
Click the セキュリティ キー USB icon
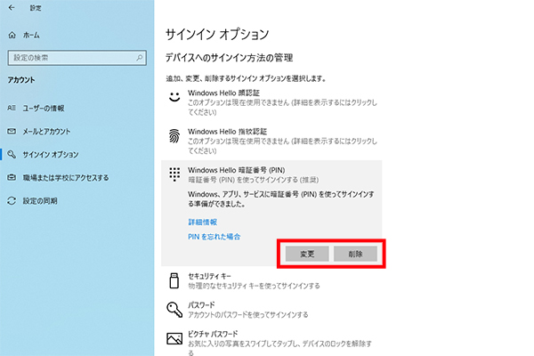click(x=174, y=280)
